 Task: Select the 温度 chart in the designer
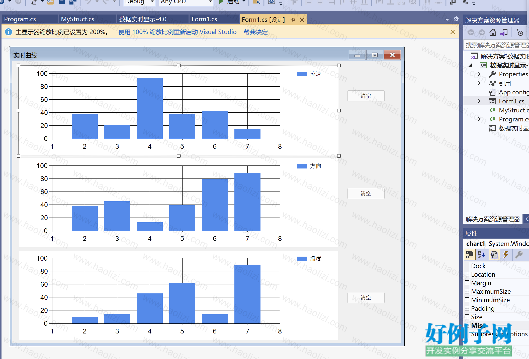point(179,295)
